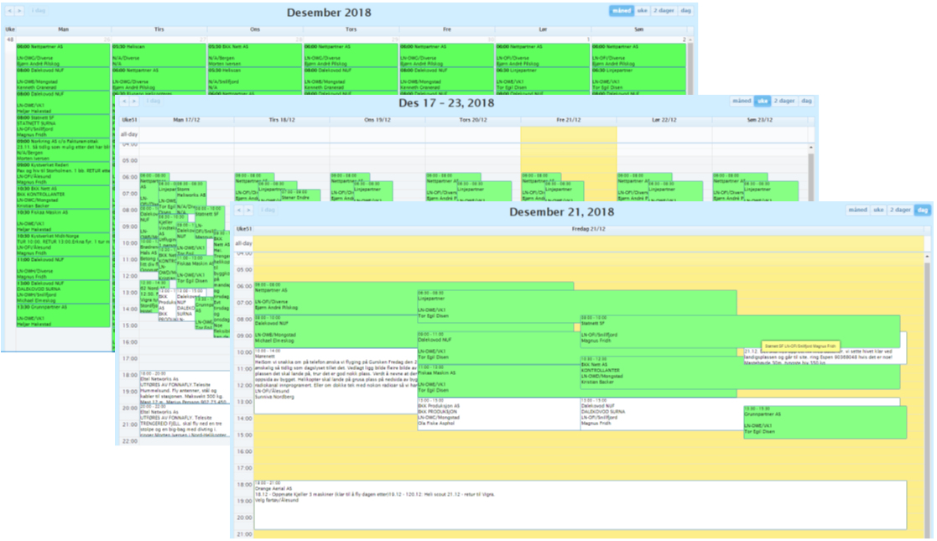Select 'måned' tab in Desember 2018 month calendar
Screen dimensions: 937x541
(x=622, y=11)
